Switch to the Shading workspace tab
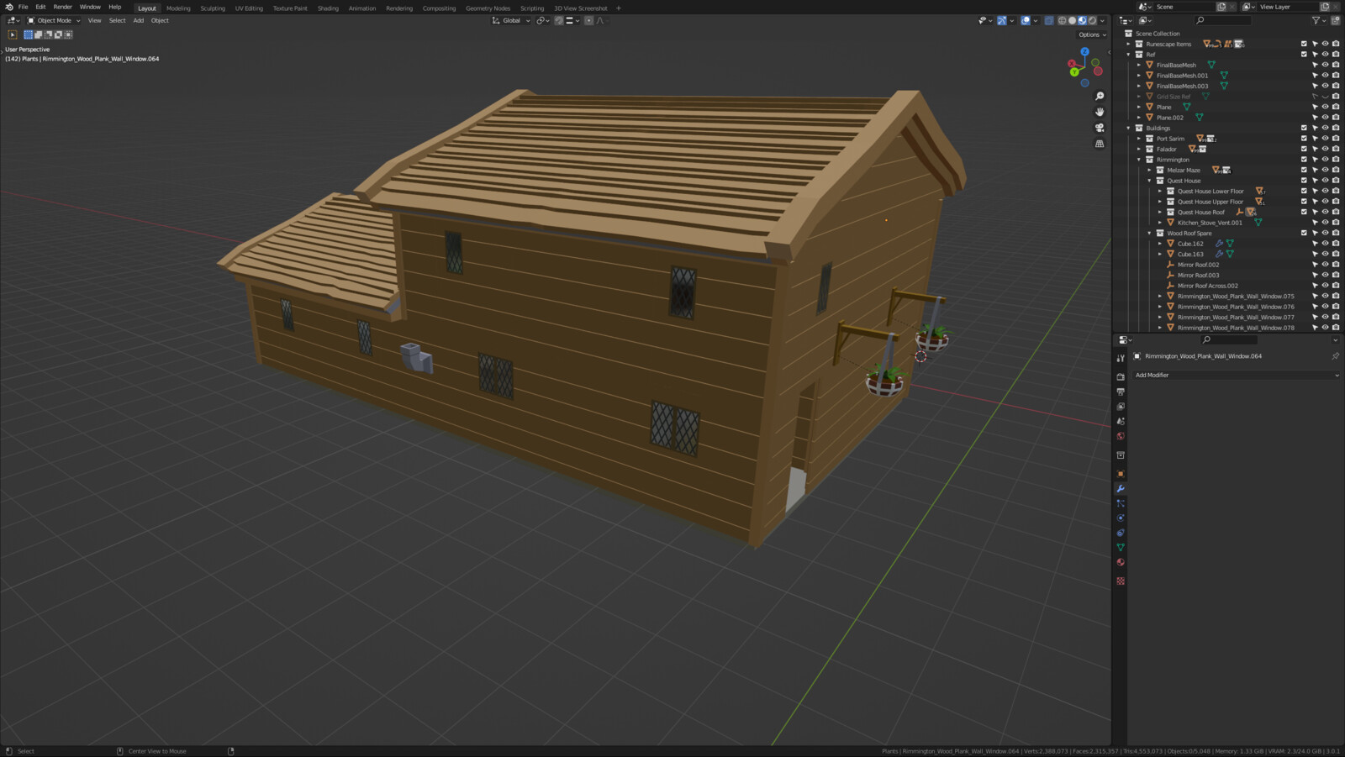Screen dimensions: 1345x757 tap(328, 8)
